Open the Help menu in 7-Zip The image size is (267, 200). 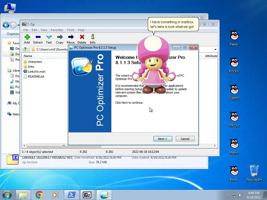coord(81,30)
